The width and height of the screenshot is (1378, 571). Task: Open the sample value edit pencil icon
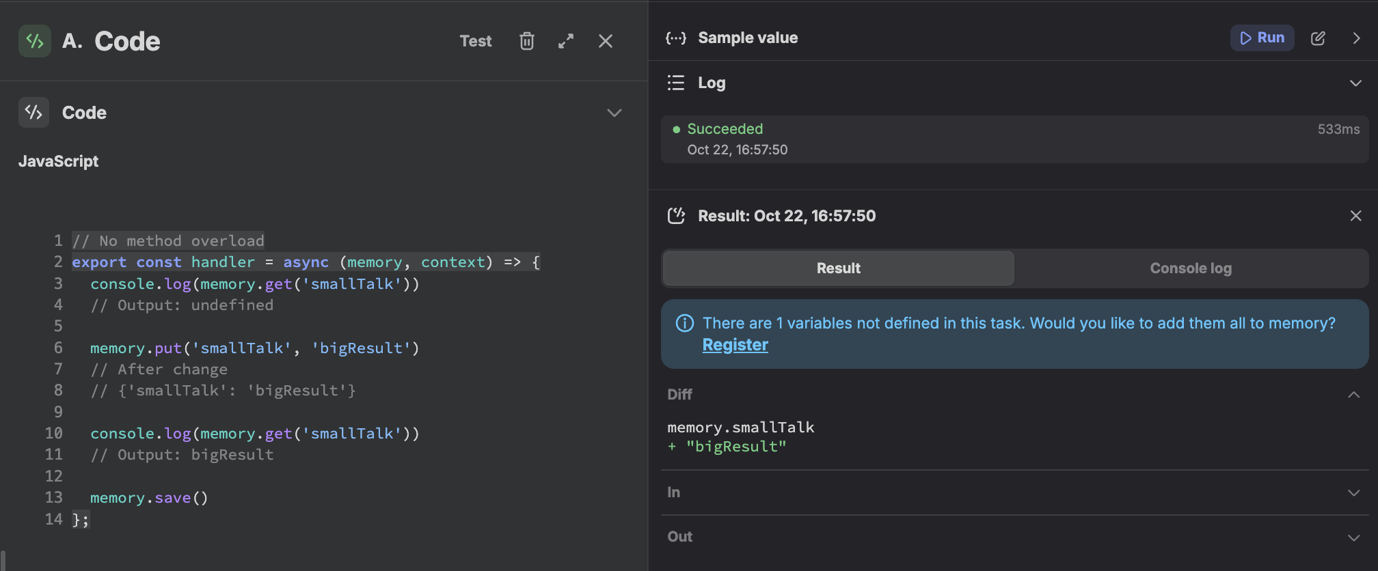click(x=1318, y=38)
